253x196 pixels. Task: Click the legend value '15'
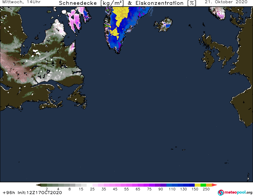81,189
